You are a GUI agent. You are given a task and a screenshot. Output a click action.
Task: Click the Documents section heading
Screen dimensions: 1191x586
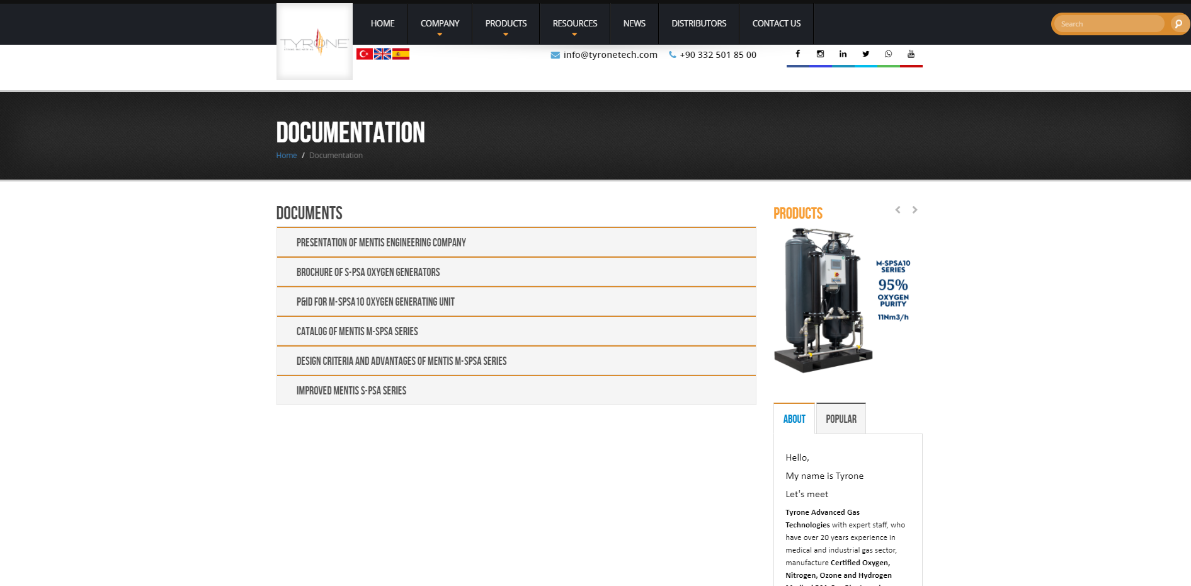pyautogui.click(x=309, y=213)
